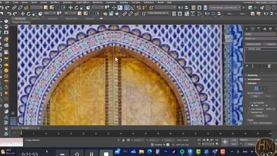
Task: Open the All selection filter dropdown
Action: pos(70,13)
